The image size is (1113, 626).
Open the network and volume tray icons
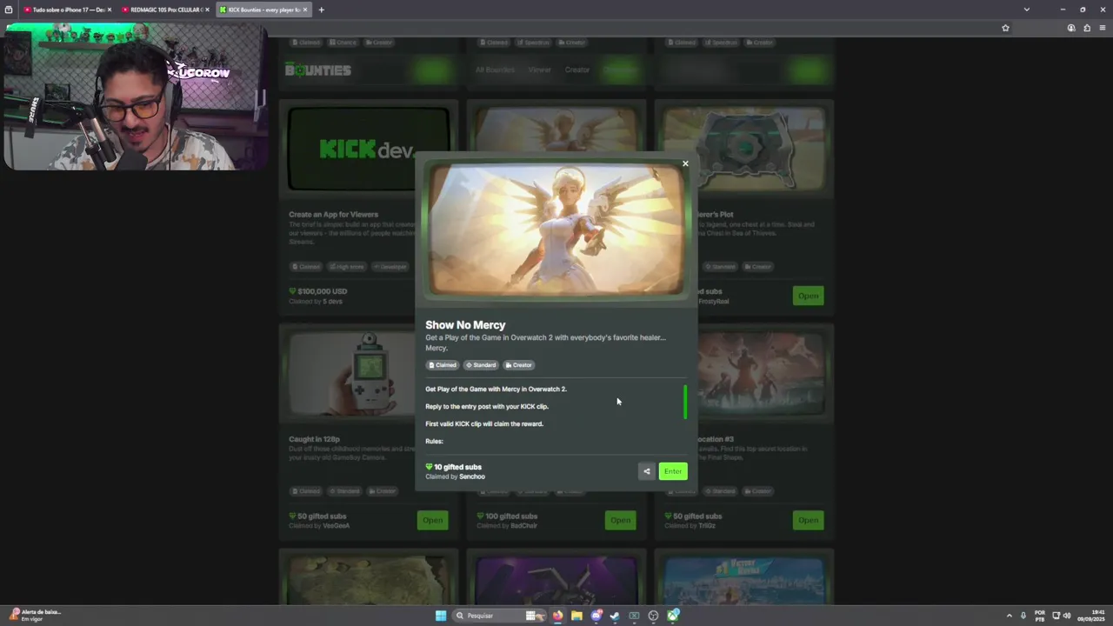[x=1062, y=616]
